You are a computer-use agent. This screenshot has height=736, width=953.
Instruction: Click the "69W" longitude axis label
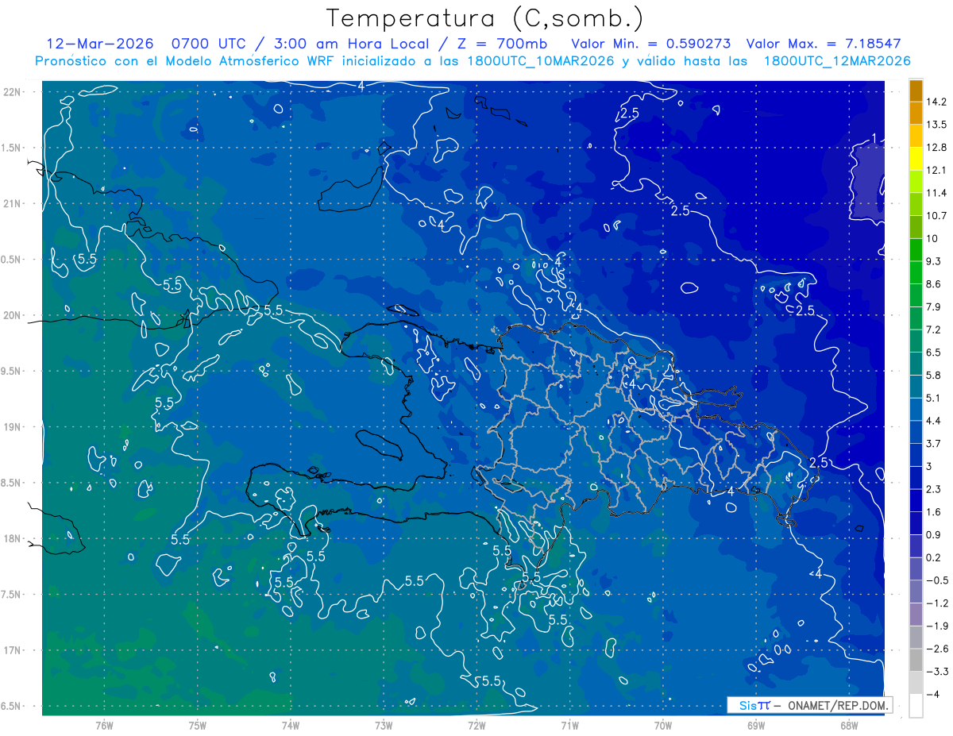coord(756,725)
